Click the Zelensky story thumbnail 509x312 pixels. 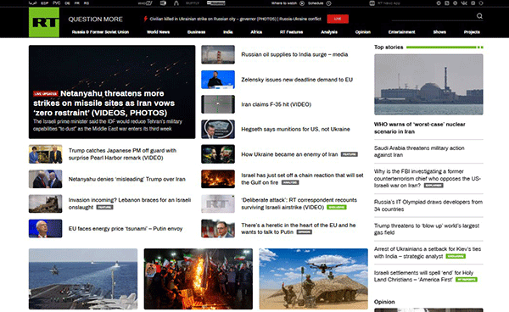218,80
